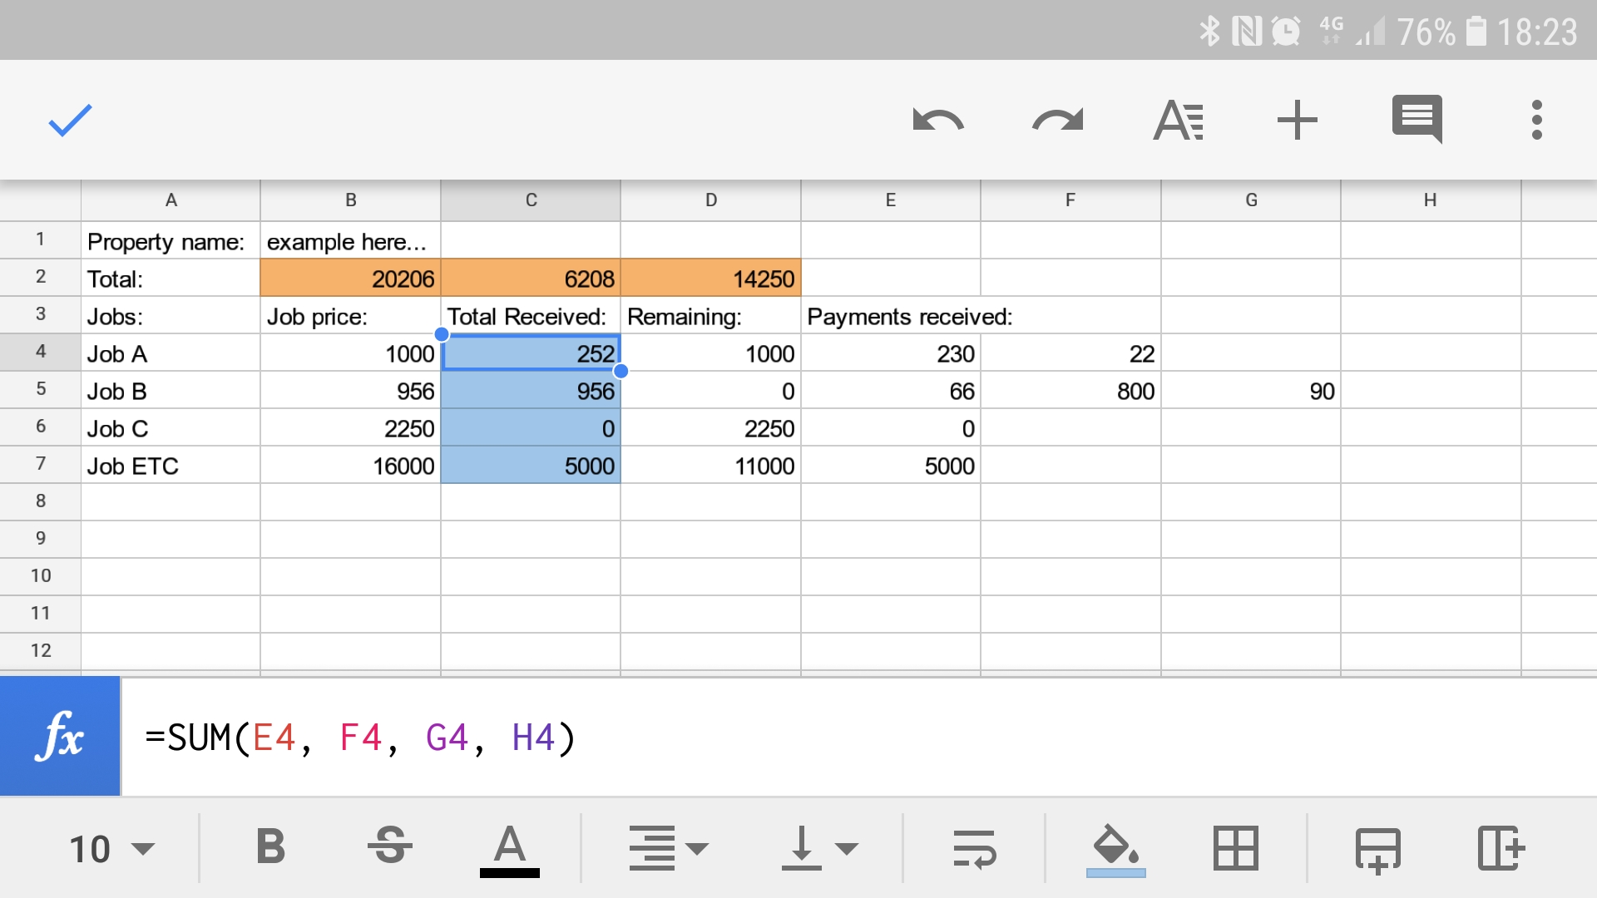Select the 'Job price:' header cell
Viewport: 1597px width, 898px height.
pyautogui.click(x=350, y=315)
